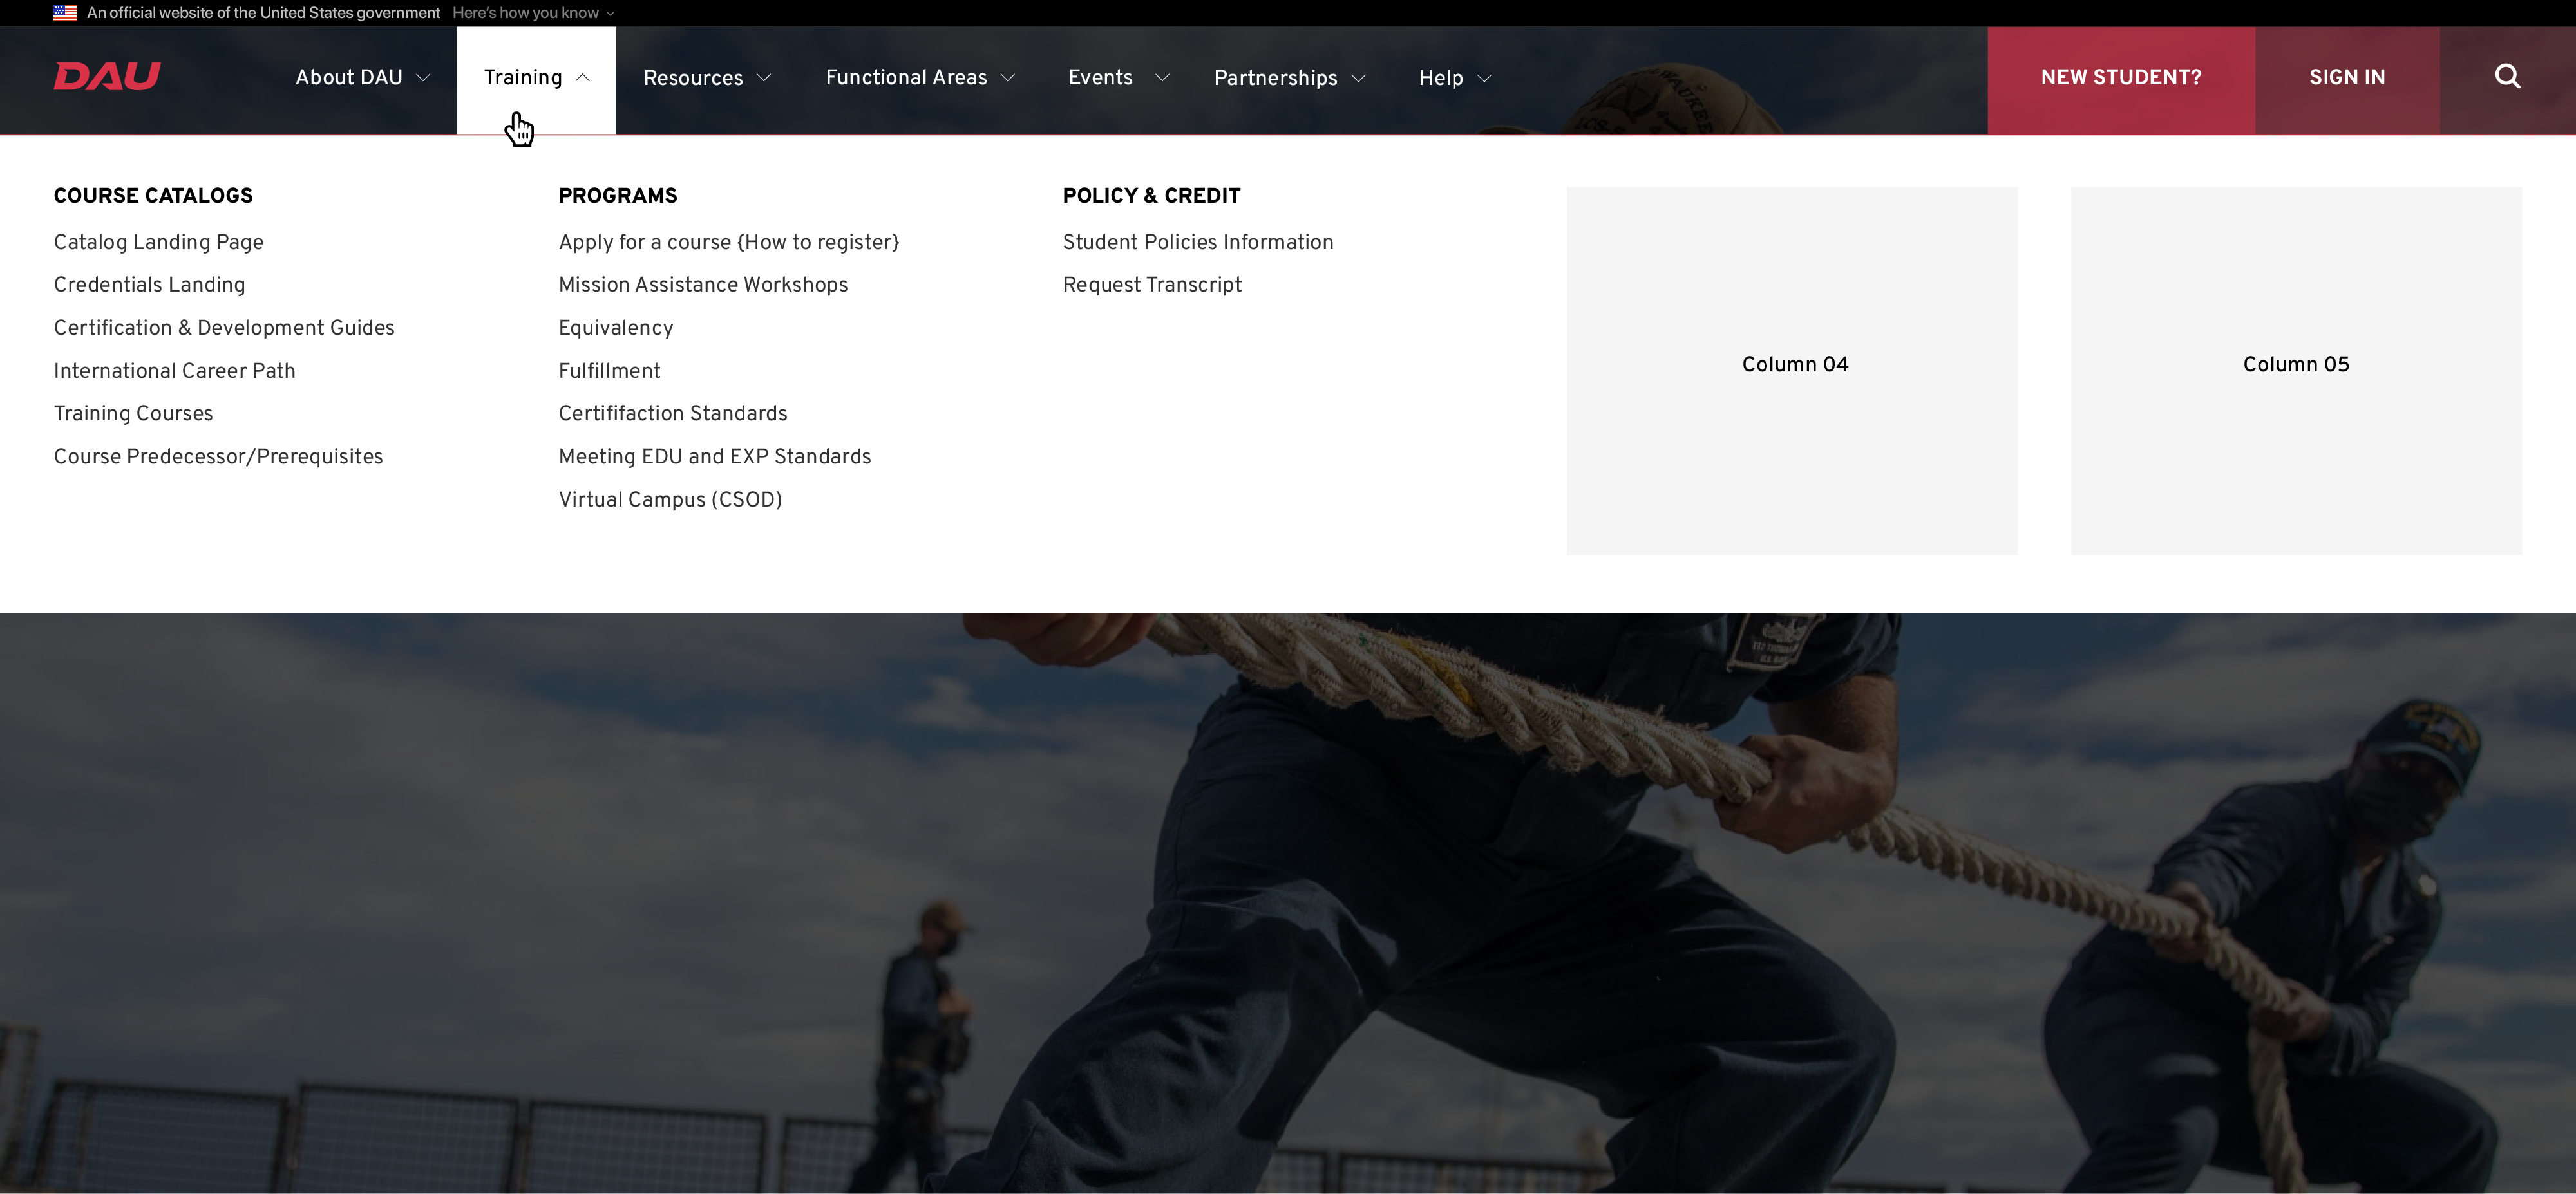The width and height of the screenshot is (2576, 1194).
Task: Select the Equivalency link
Action: point(616,328)
